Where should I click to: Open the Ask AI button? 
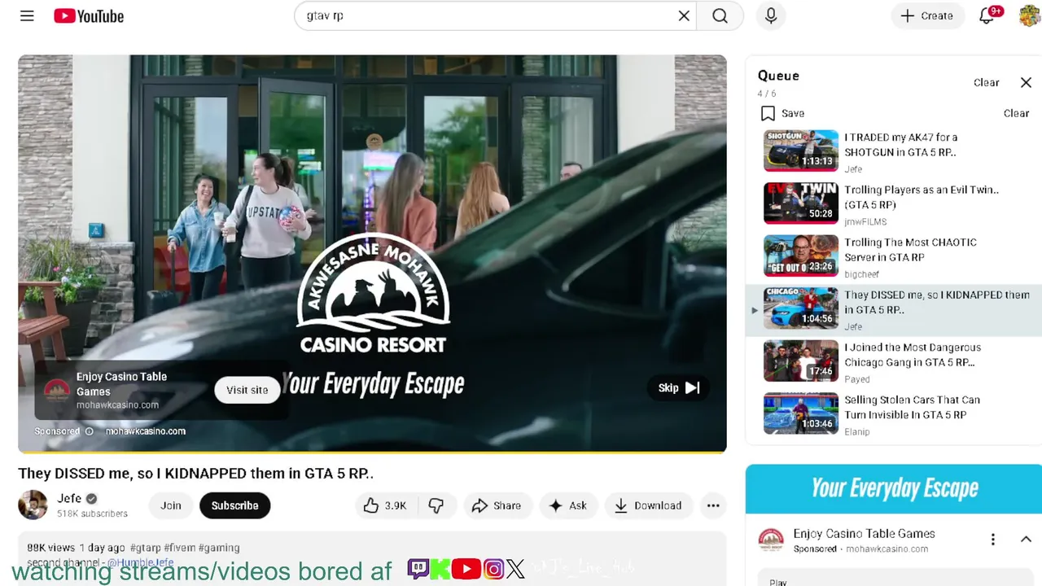[568, 505]
